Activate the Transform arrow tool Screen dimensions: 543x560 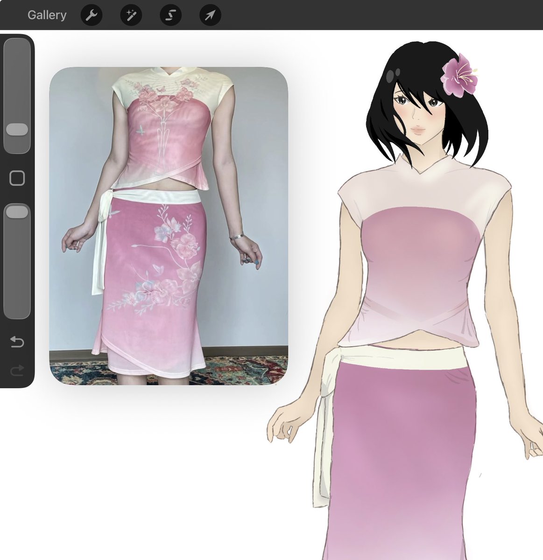[x=210, y=15]
